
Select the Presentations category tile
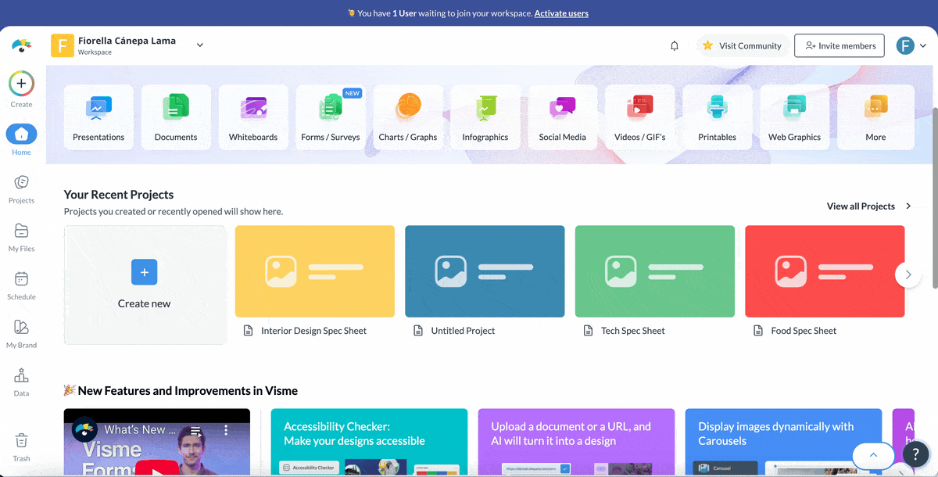[98, 117]
